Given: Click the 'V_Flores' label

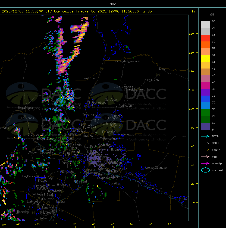Looking at the screenshot, I should pyautogui.click(x=41, y=218).
